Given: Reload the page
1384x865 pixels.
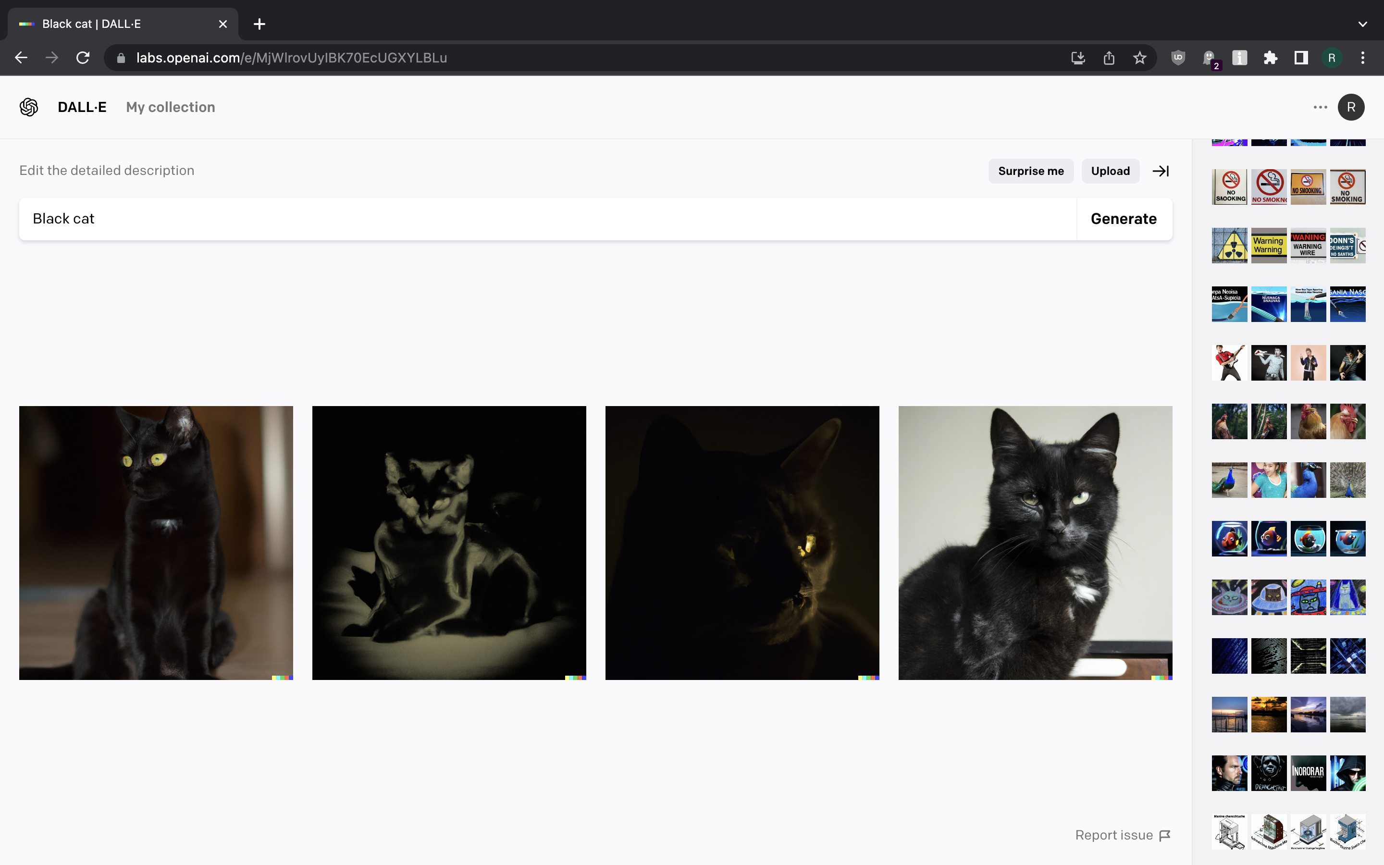Looking at the screenshot, I should 83,58.
